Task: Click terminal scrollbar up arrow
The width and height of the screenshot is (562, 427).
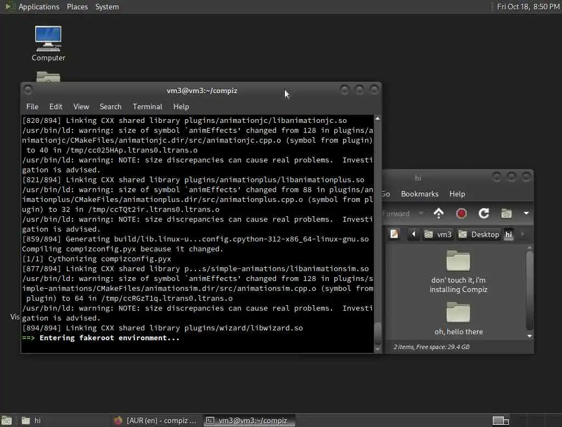Action: point(378,119)
